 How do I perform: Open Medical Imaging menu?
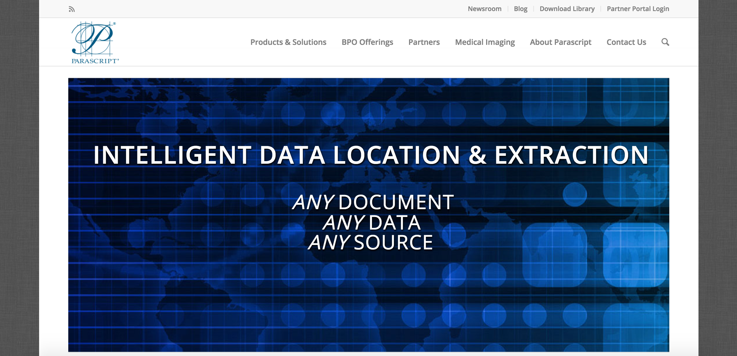485,42
